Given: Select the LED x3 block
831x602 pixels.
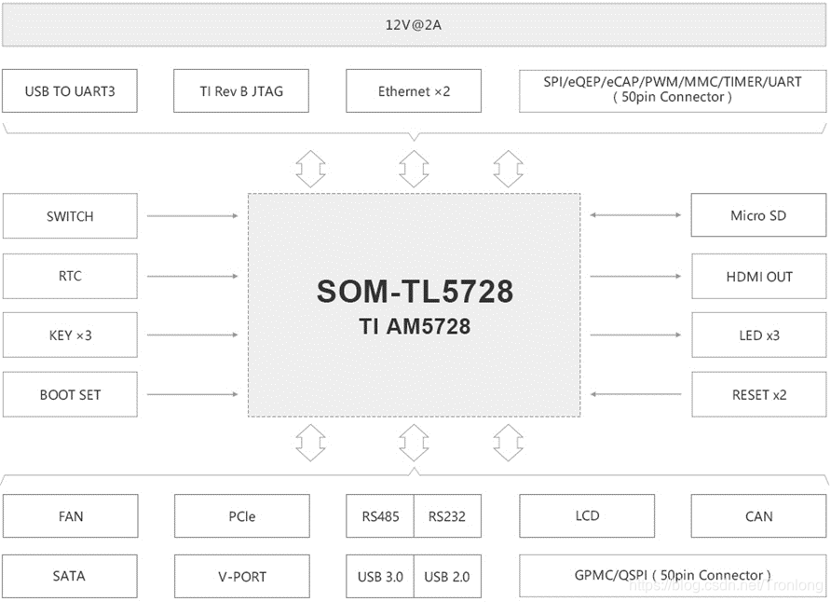Looking at the screenshot, I should click(x=759, y=335).
